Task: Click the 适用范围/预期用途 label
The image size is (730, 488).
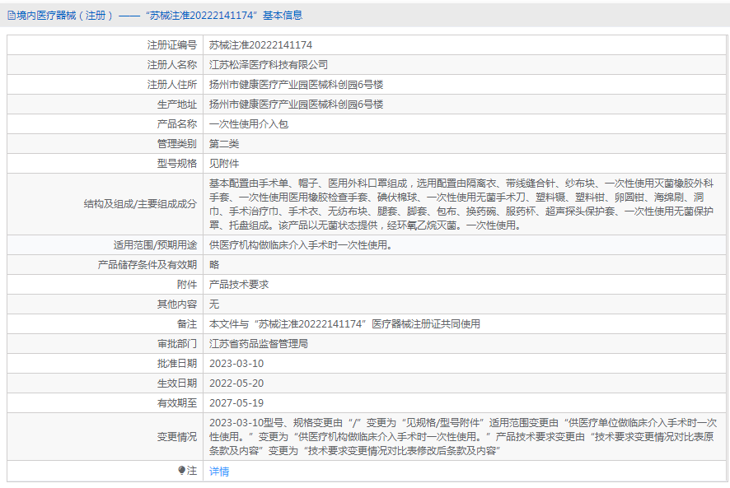Action: click(155, 245)
